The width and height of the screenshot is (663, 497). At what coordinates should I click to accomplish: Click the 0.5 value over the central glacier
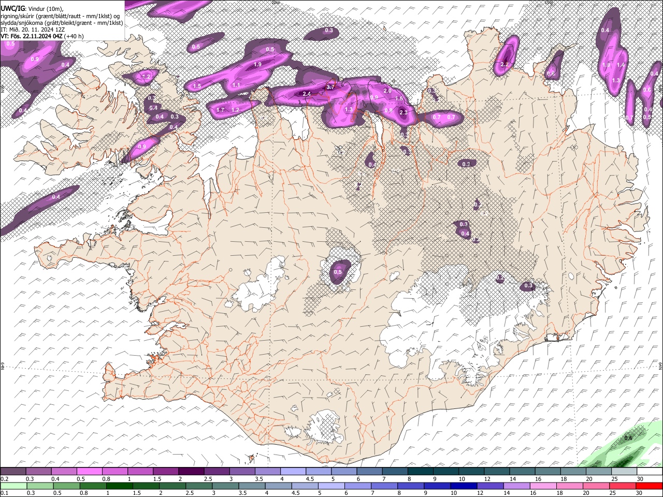click(x=338, y=272)
